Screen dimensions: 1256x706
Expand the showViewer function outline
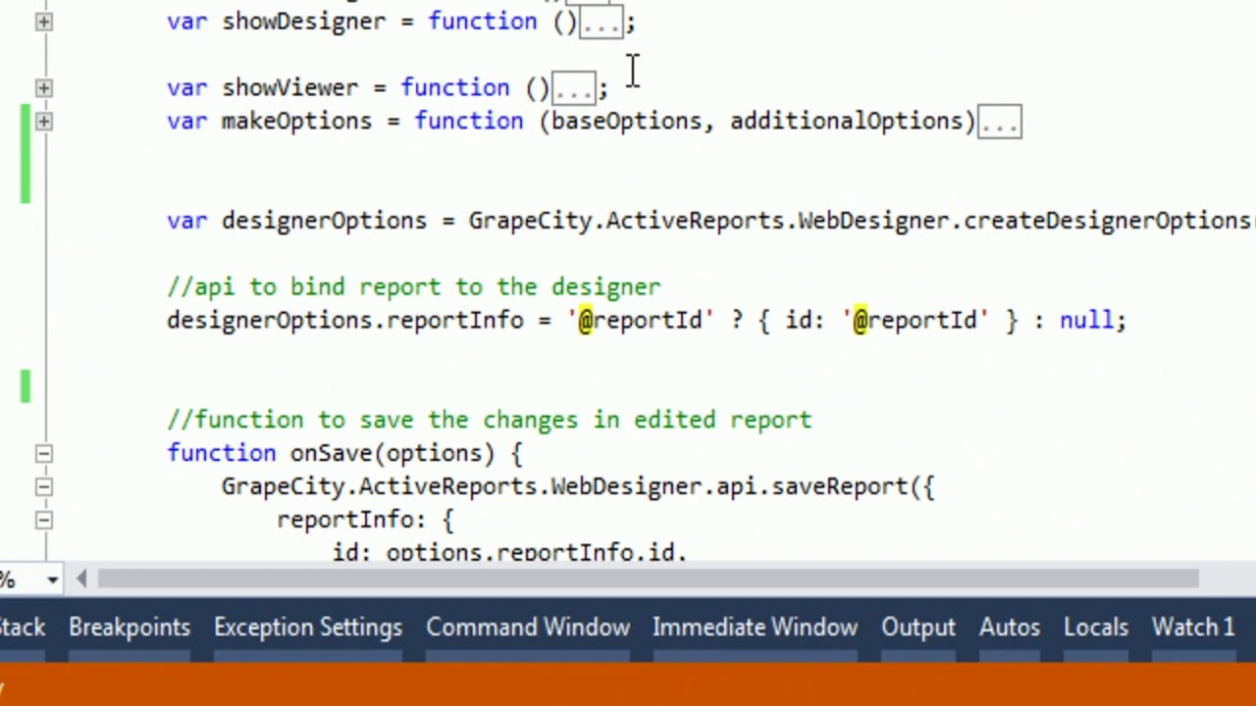tap(43, 87)
